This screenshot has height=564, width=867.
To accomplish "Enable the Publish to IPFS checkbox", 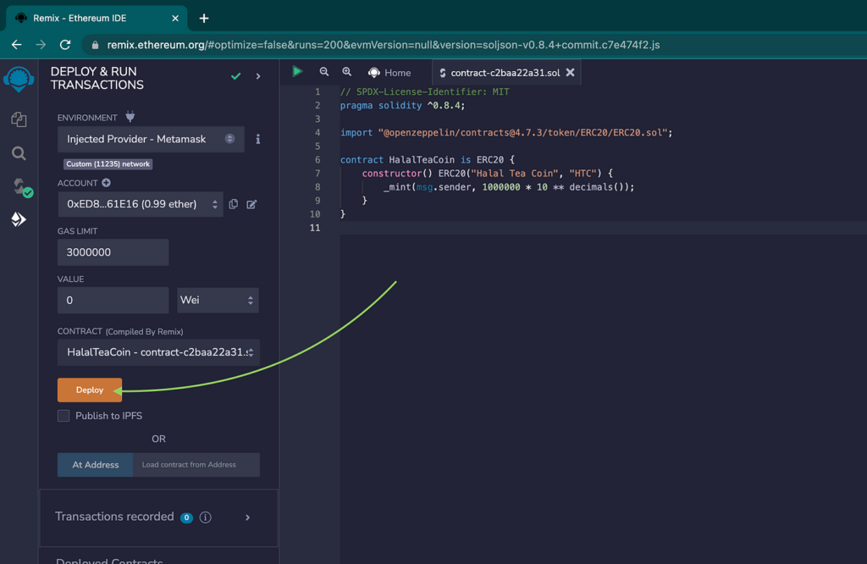I will click(x=64, y=416).
